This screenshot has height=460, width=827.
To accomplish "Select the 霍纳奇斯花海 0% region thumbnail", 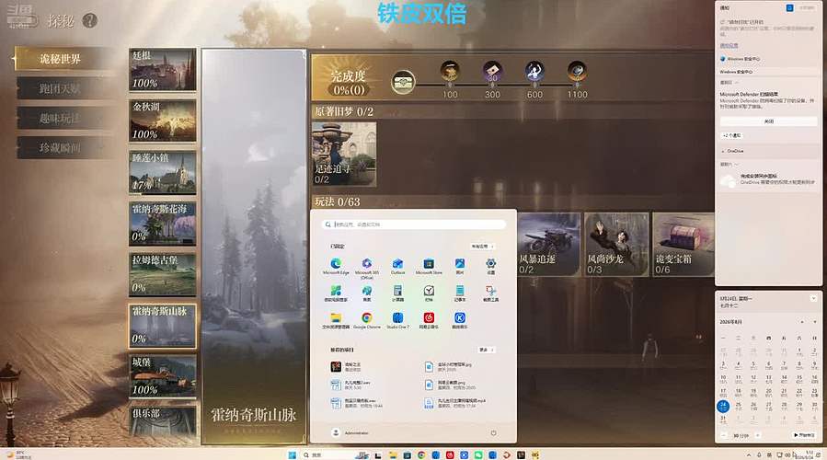I will point(163,224).
